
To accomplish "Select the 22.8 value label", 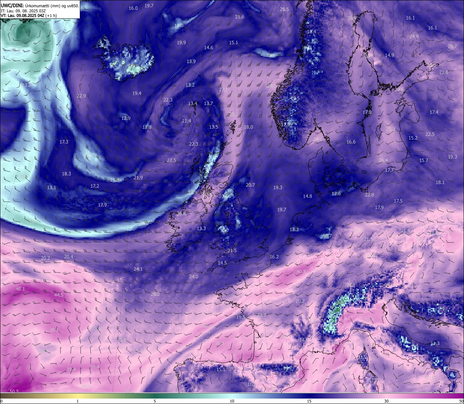I will coord(369,195).
